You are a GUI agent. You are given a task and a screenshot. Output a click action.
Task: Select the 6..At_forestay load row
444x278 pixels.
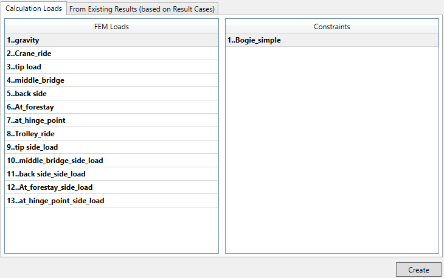coord(31,107)
